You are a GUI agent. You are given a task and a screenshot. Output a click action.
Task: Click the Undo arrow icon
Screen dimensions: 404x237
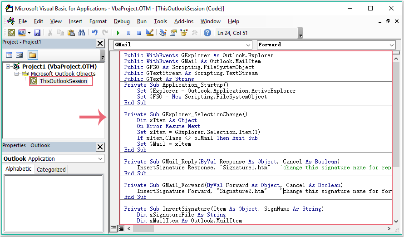pos(95,33)
